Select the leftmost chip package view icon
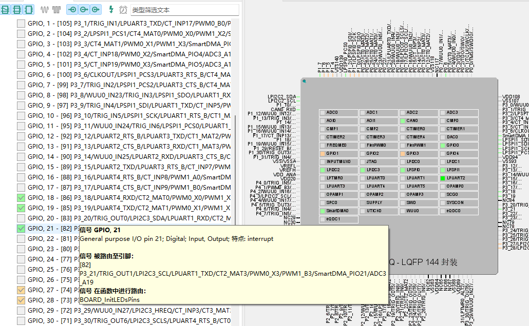Viewport: 529px width, 326px height. coord(5,9)
